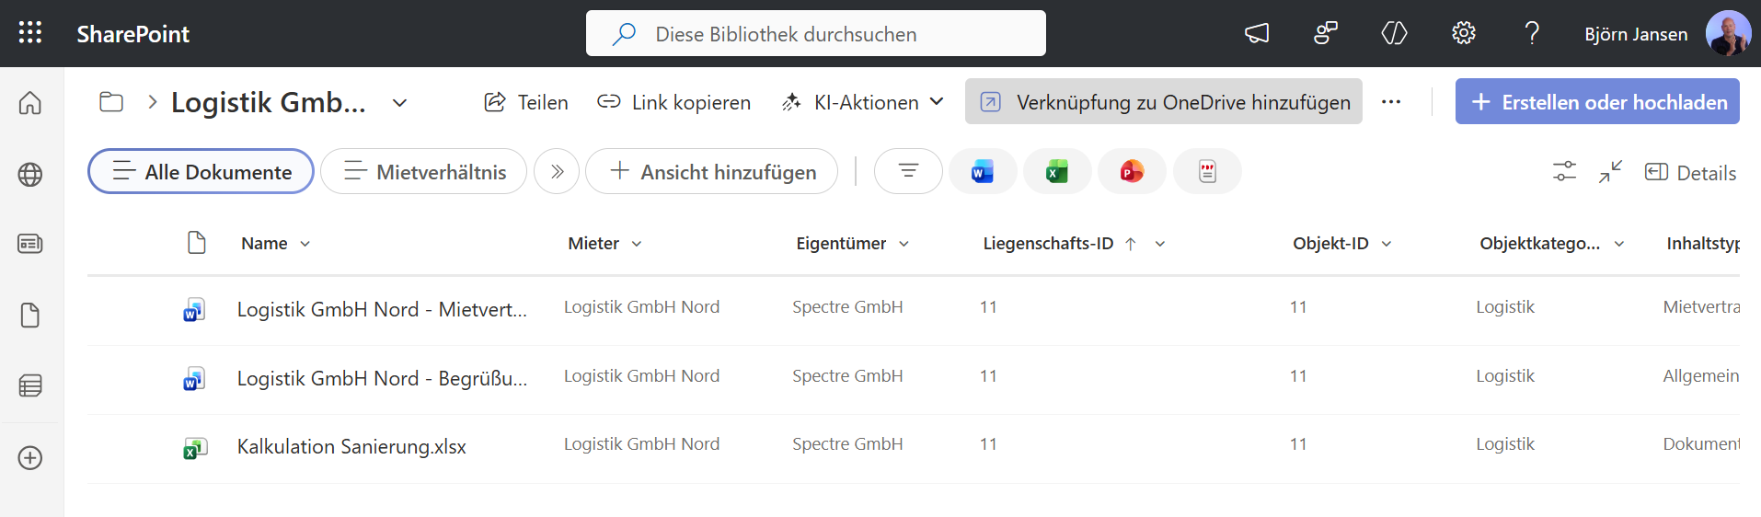Show more views with double chevron
The width and height of the screenshot is (1761, 517).
[557, 171]
